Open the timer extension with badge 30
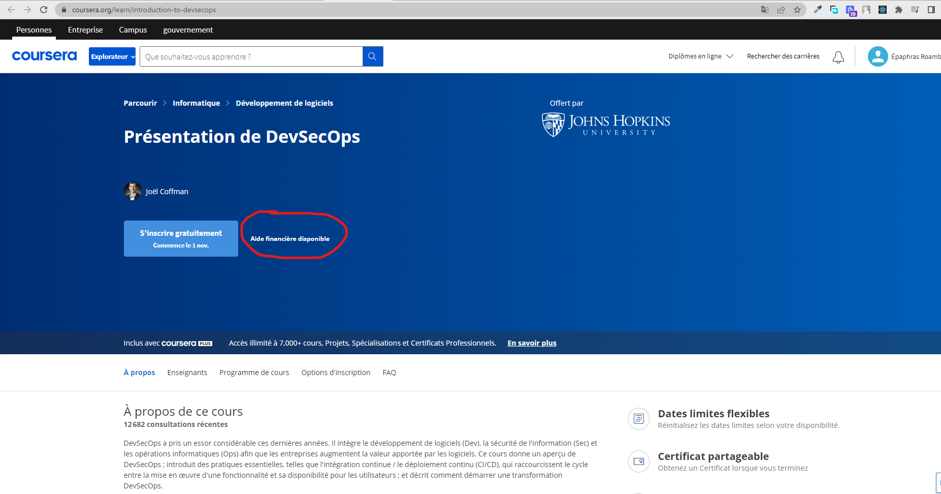The image size is (941, 494). 851,10
